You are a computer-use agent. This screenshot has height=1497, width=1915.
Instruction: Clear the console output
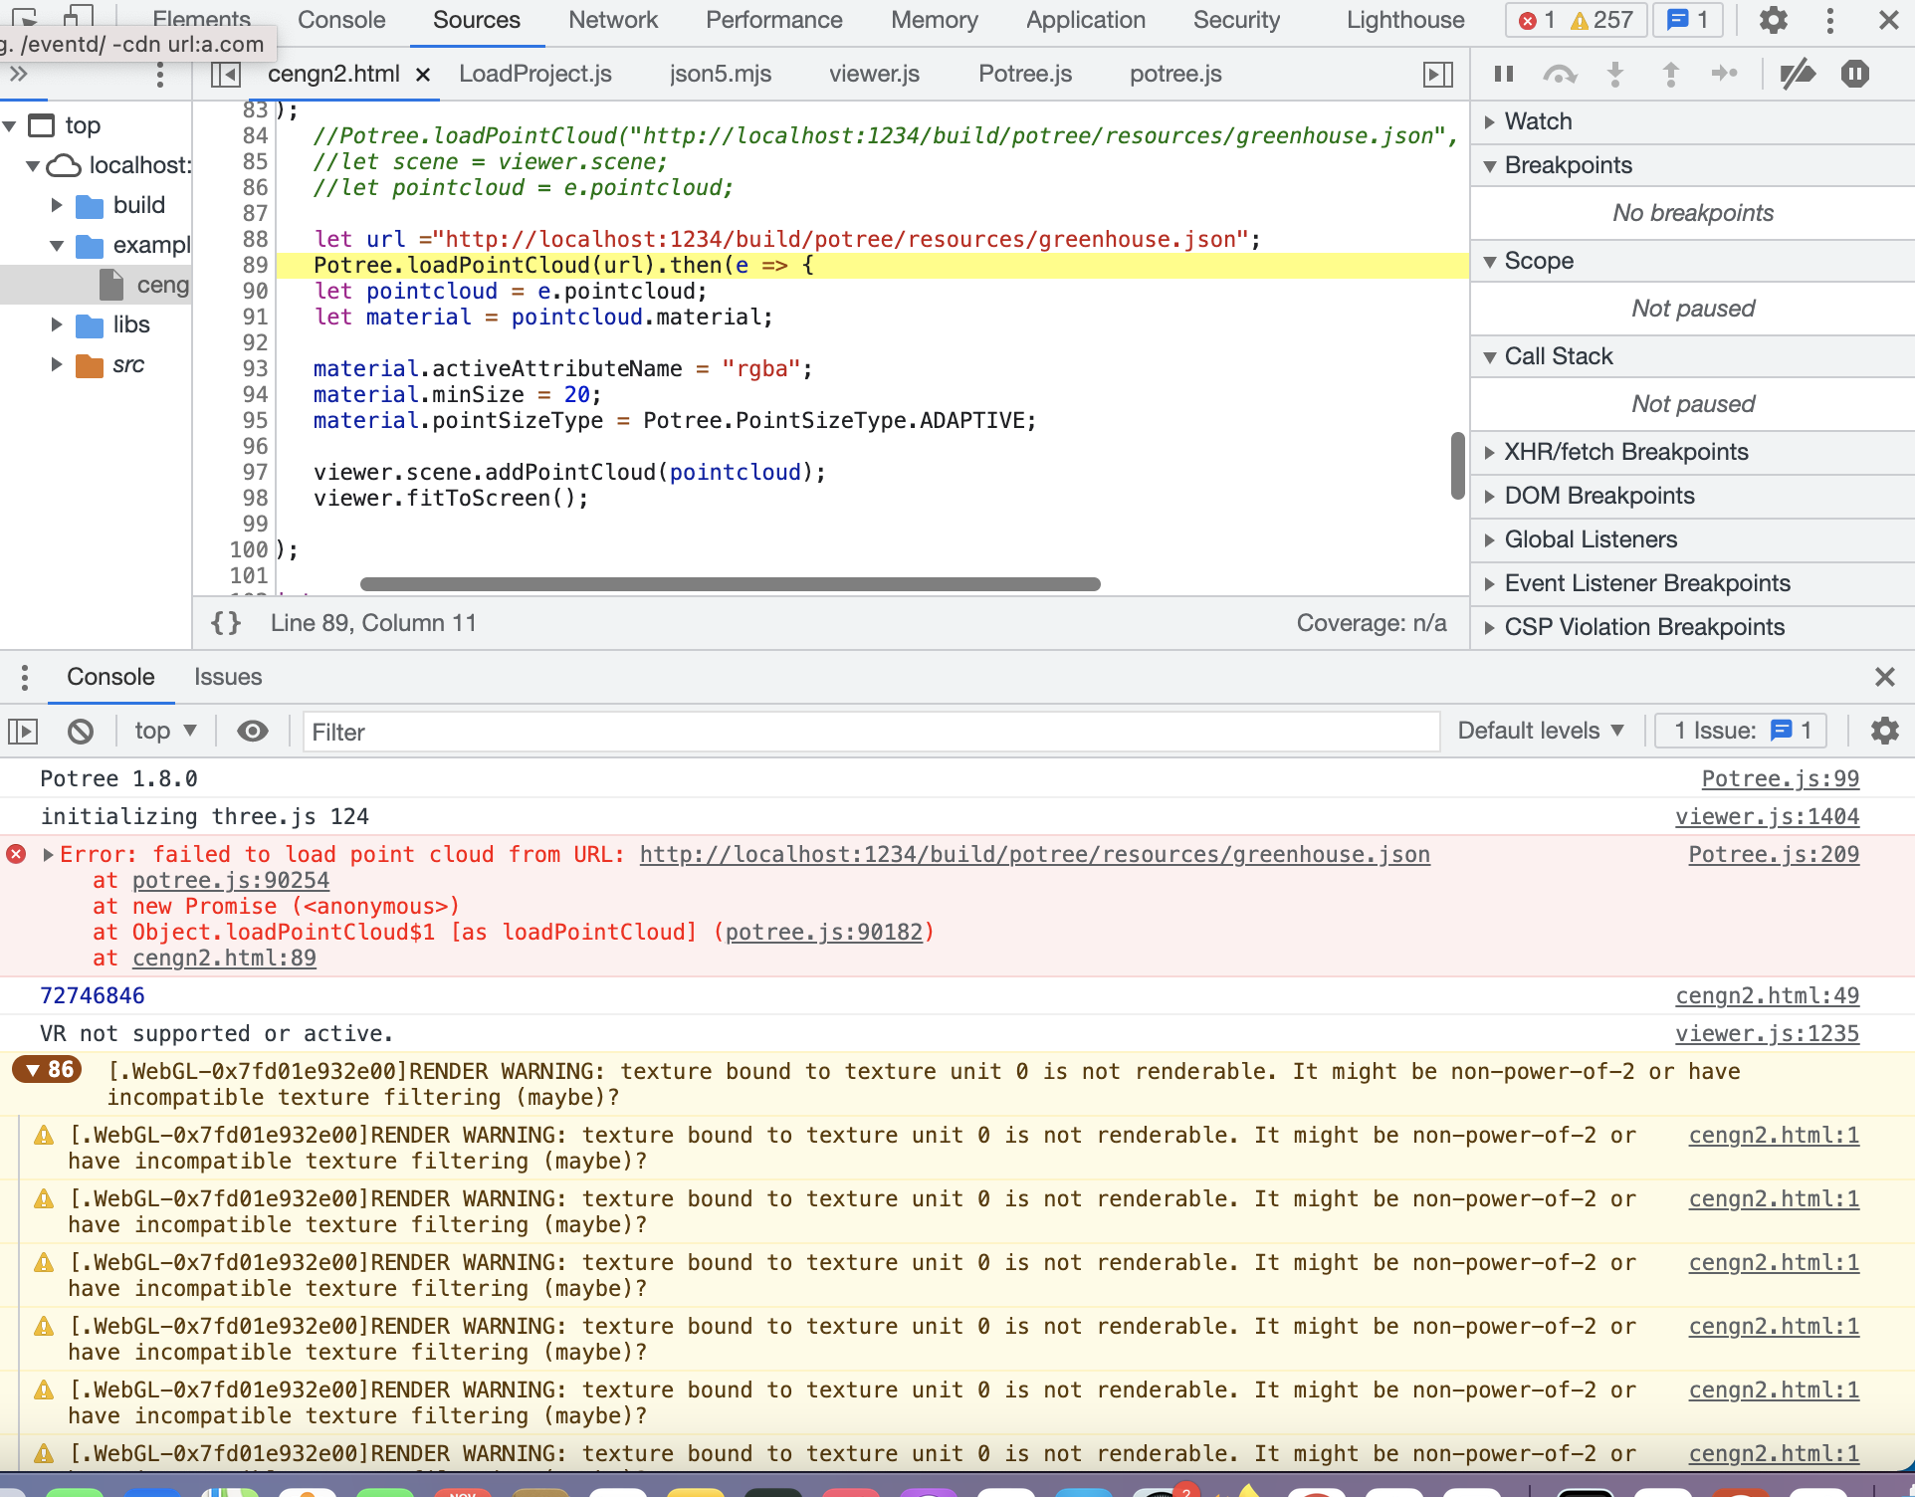pos(81,731)
